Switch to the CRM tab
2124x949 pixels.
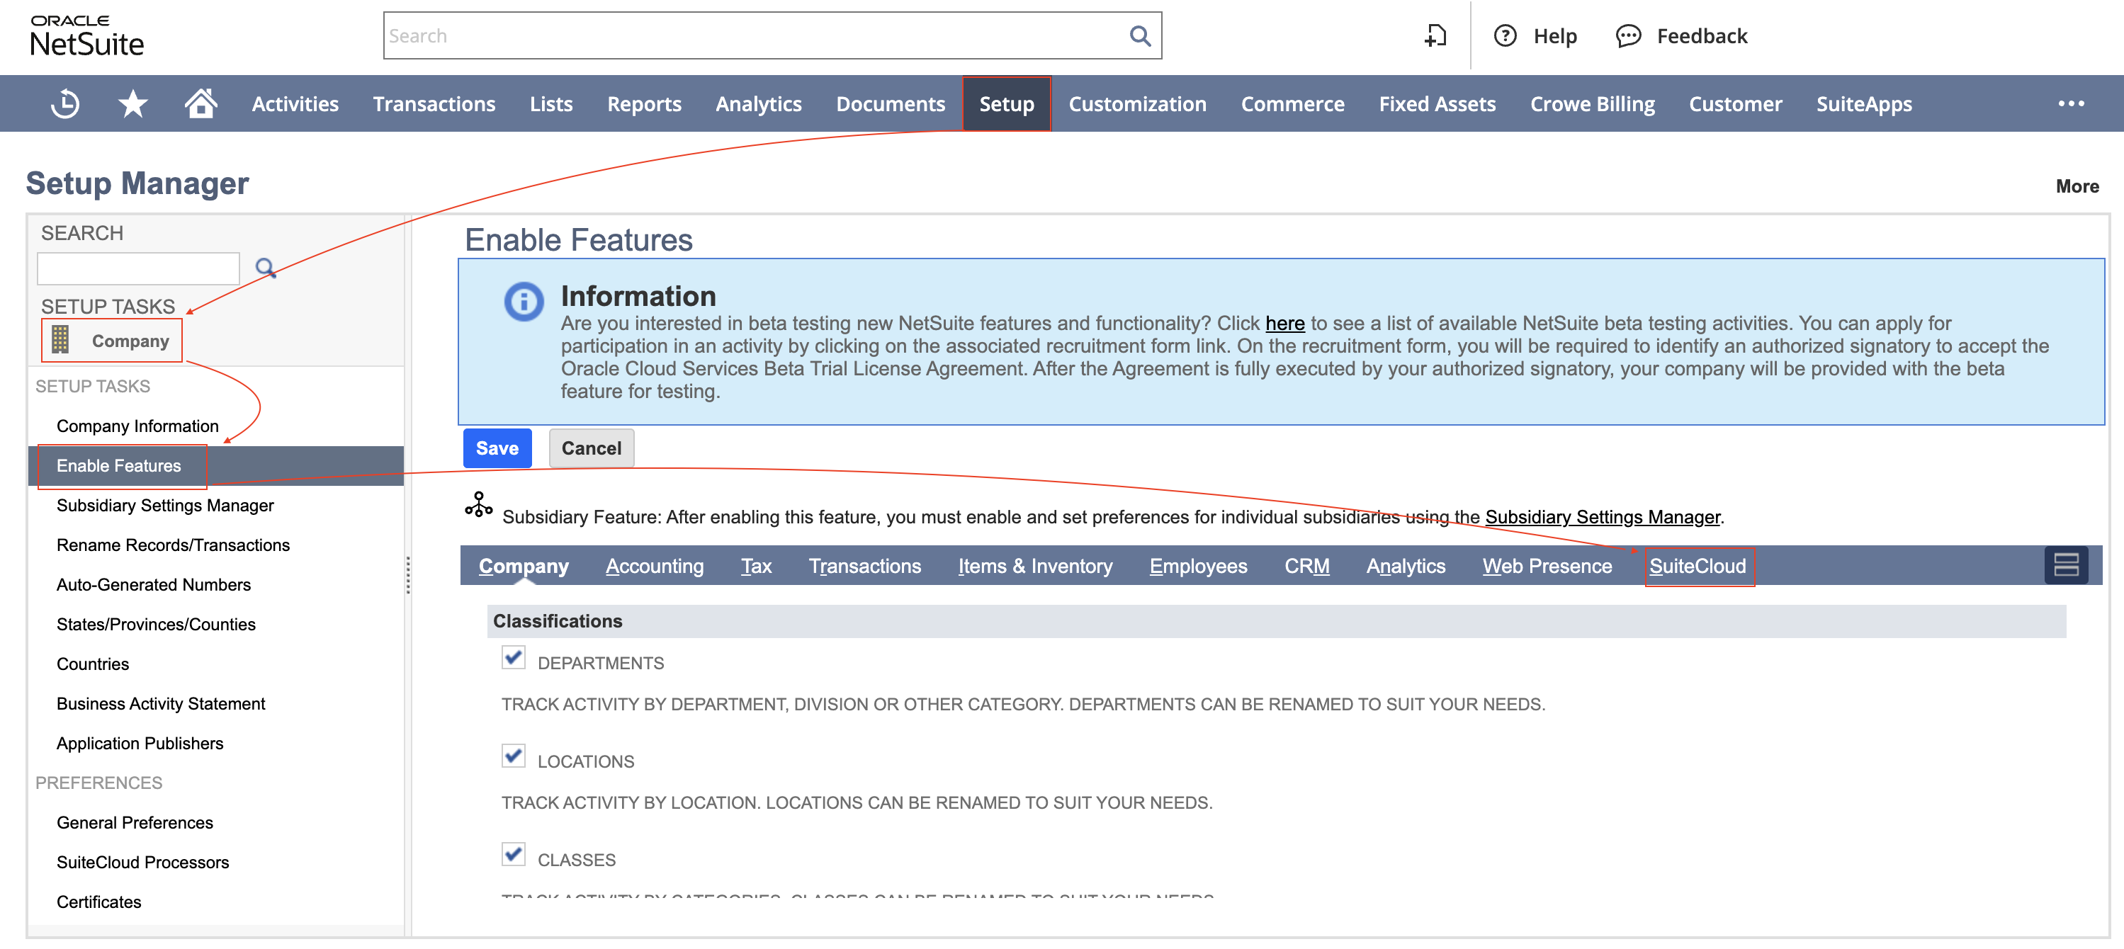1306,566
